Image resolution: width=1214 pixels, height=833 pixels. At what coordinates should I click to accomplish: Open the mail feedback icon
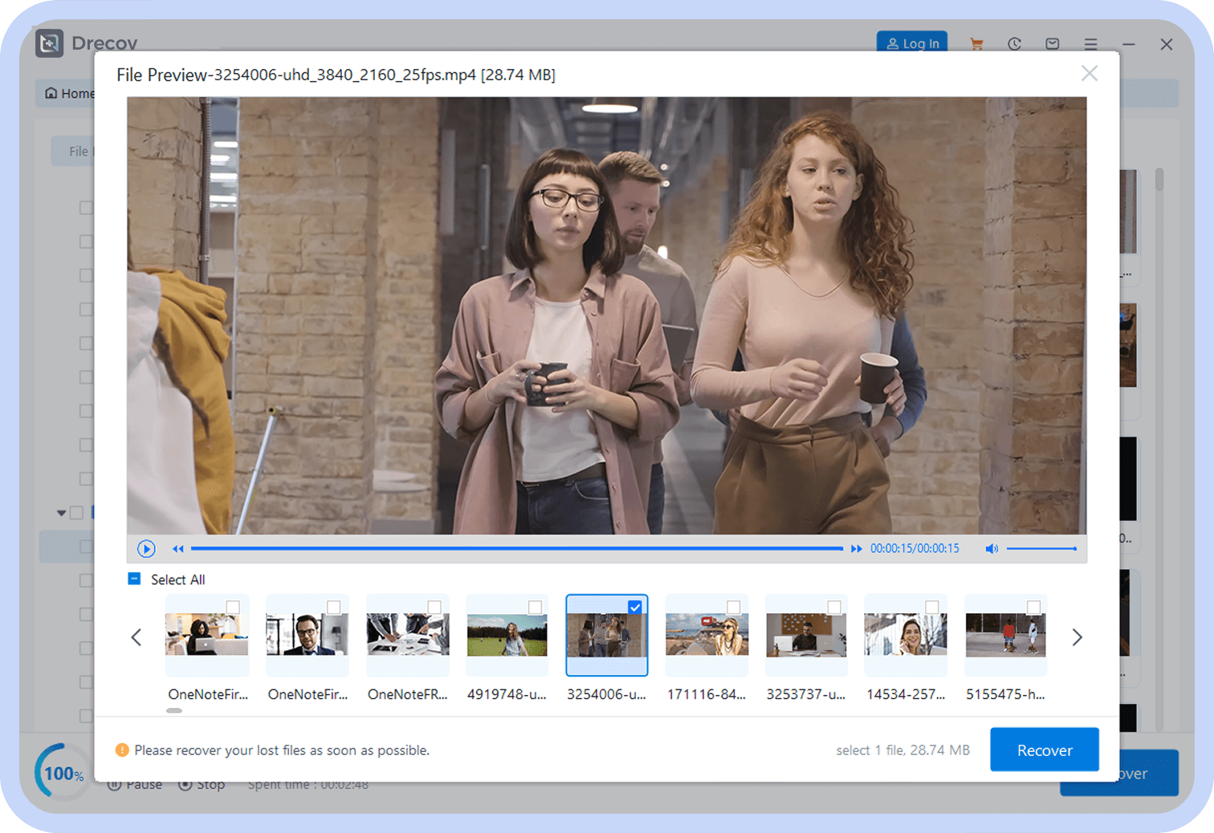(1052, 44)
